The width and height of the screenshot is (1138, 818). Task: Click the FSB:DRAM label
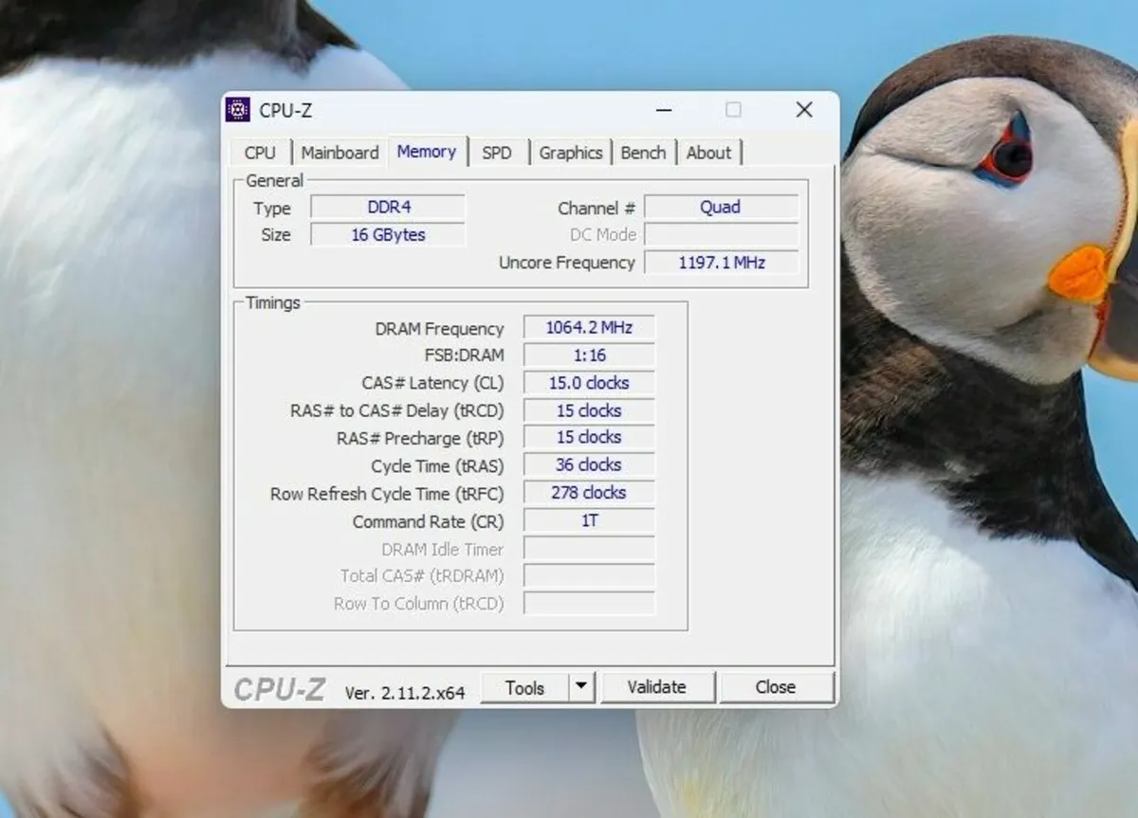click(464, 355)
